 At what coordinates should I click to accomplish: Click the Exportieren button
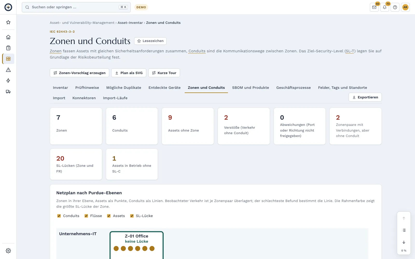coord(365,97)
